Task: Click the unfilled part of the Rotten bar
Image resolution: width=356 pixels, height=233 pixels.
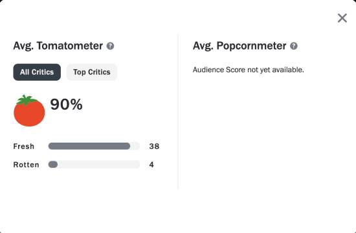Action: pyautogui.click(x=98, y=165)
